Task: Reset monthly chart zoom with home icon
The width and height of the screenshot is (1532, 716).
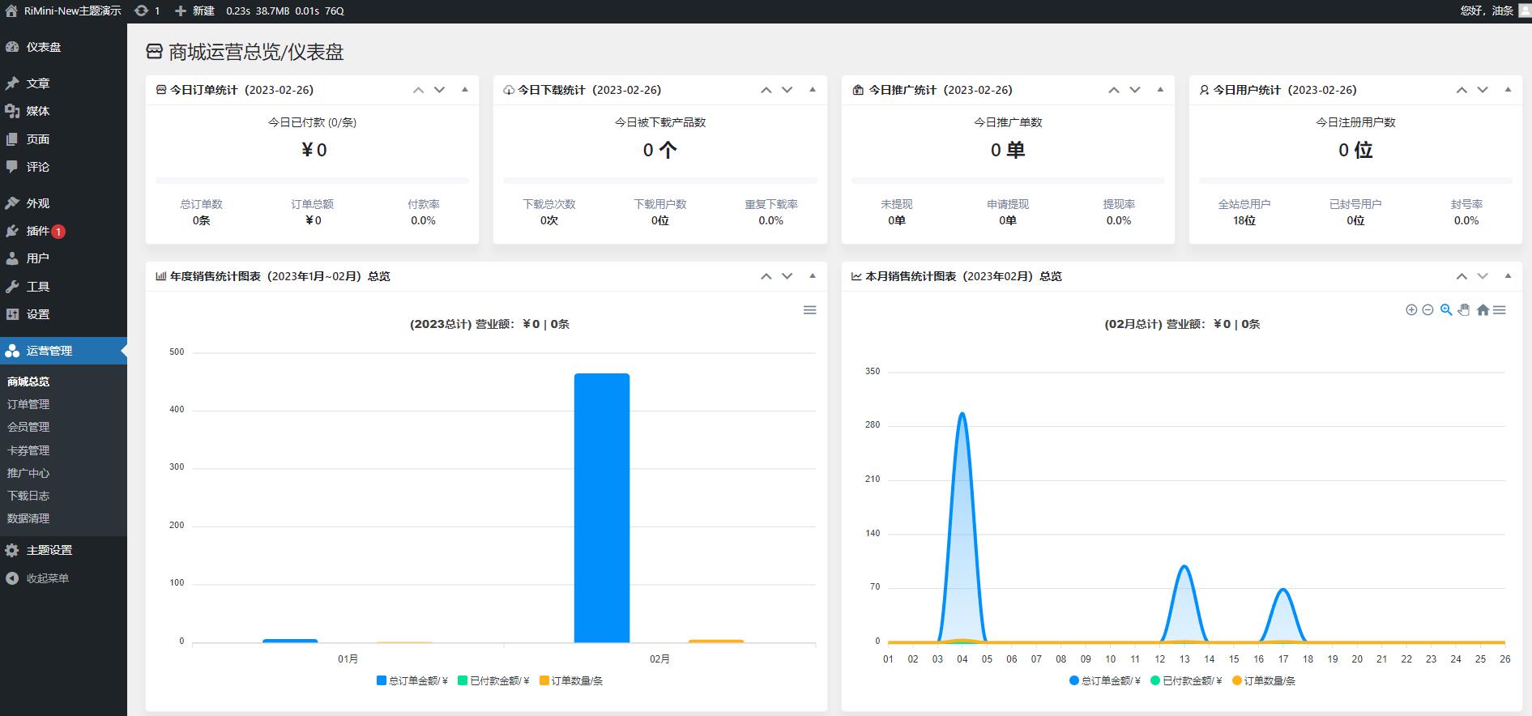Action: (x=1483, y=310)
